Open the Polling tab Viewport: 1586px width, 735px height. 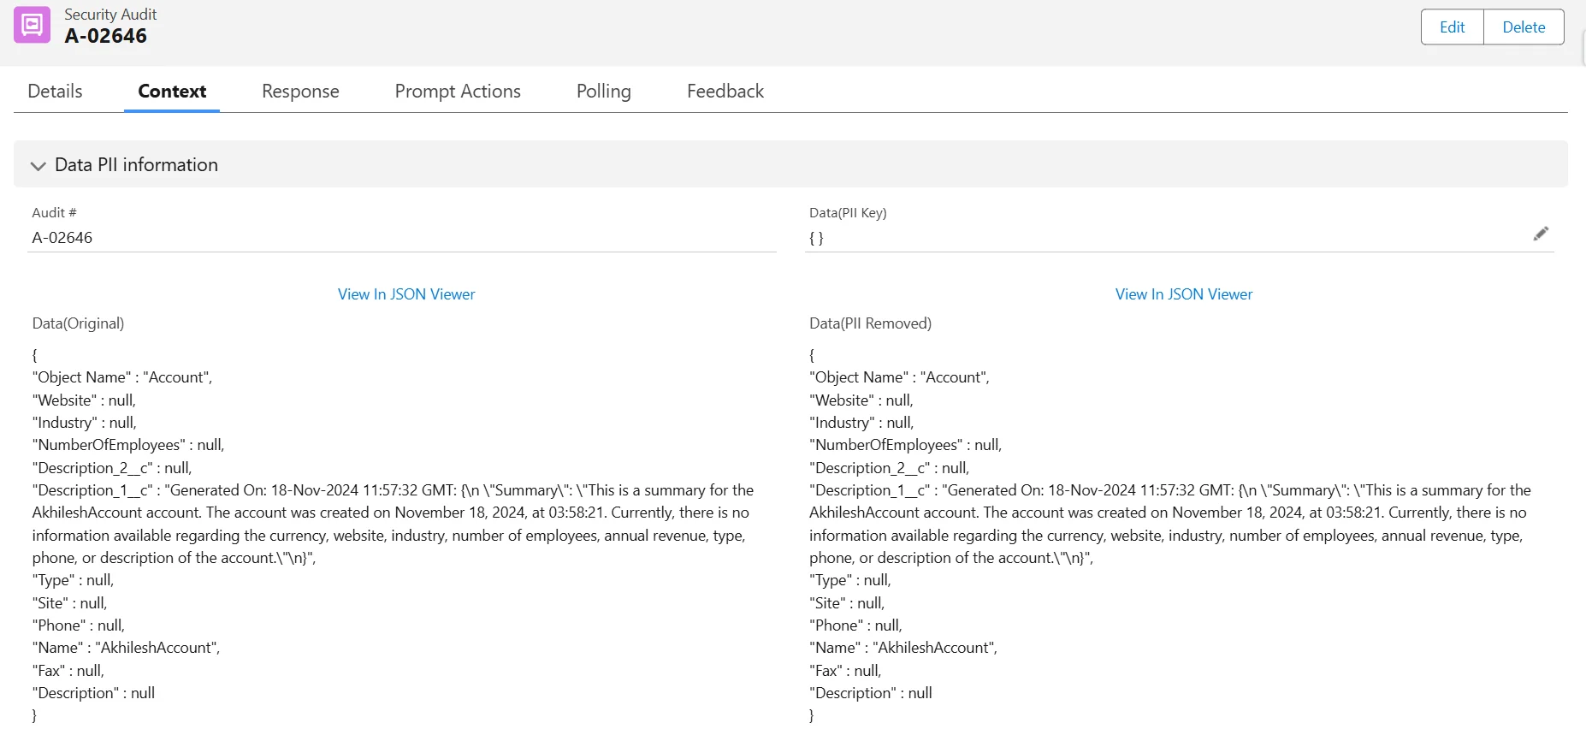coord(603,92)
